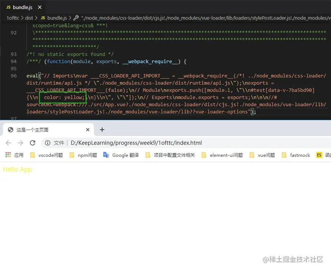Reload the current page
This screenshot has width=331, height=271.
point(33,143)
